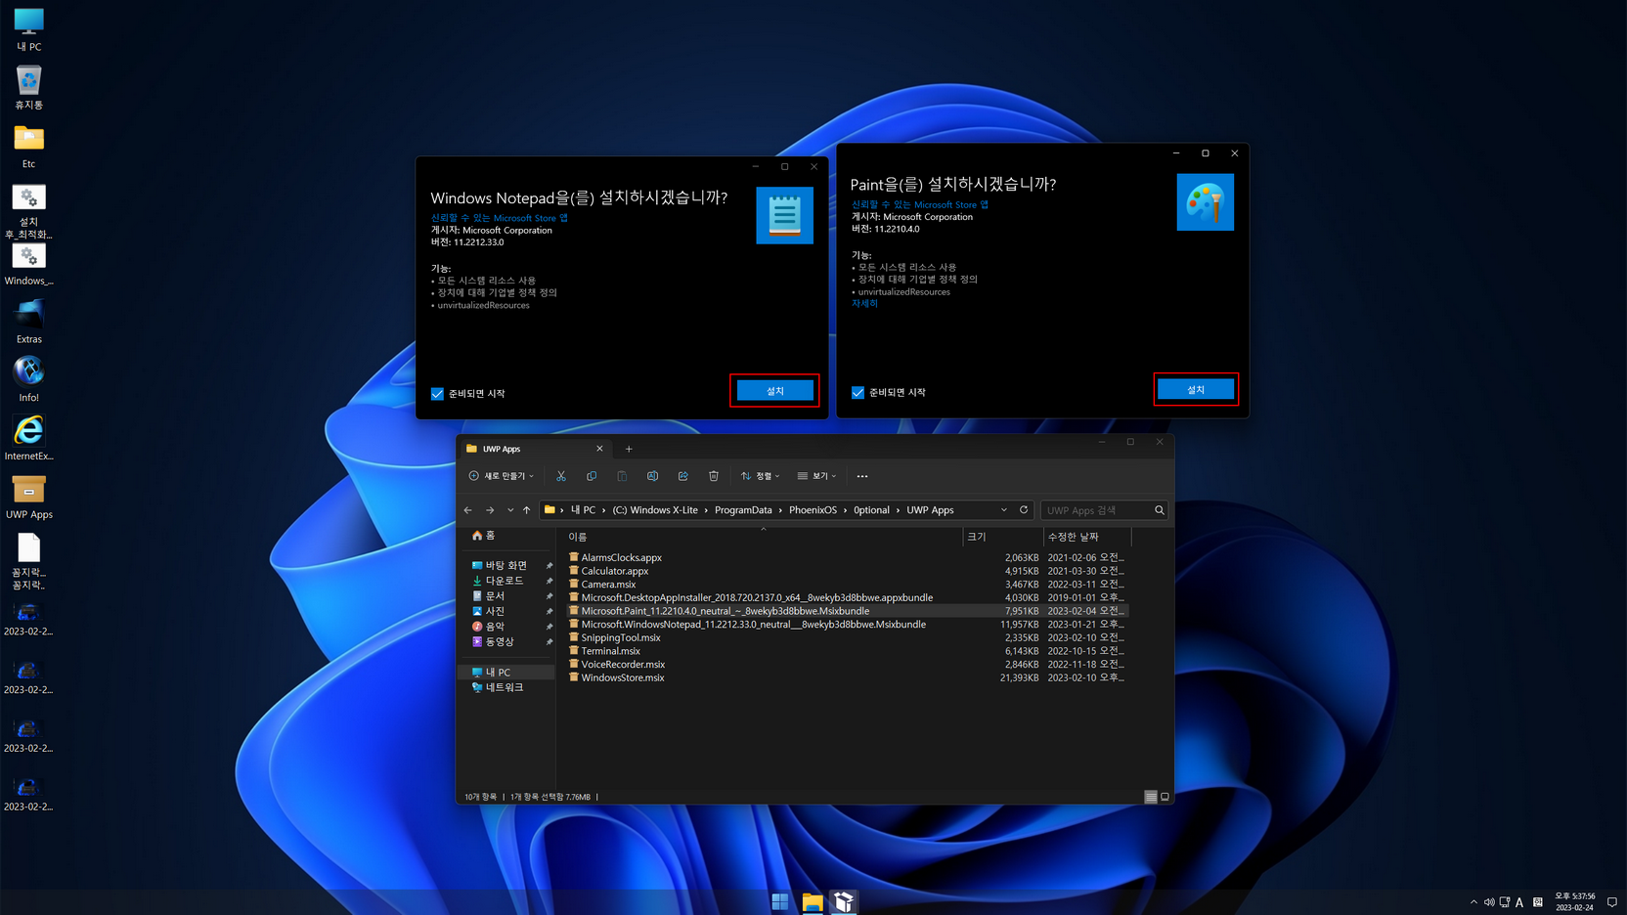Select the InternetExplorer desktop icon
Screen dimensions: 1627x915
(28, 438)
